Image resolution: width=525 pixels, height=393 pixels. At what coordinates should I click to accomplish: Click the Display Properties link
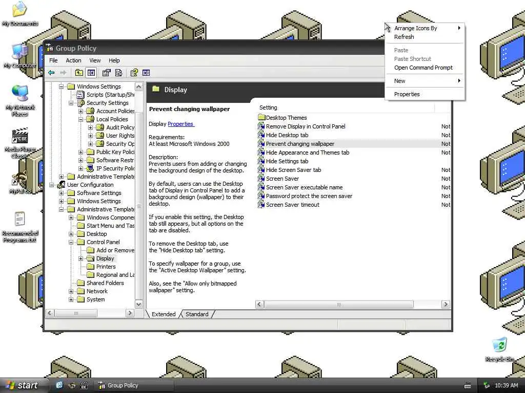pos(180,124)
